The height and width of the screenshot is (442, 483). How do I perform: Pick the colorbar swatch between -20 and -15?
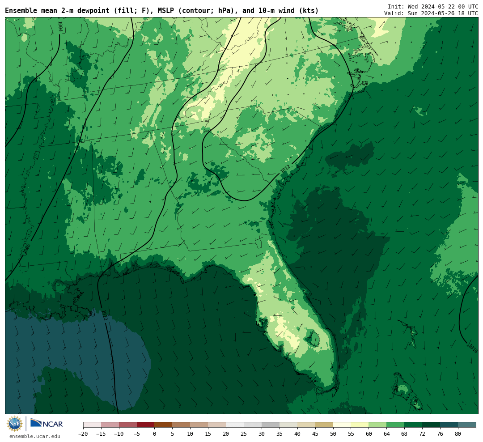click(x=92, y=425)
